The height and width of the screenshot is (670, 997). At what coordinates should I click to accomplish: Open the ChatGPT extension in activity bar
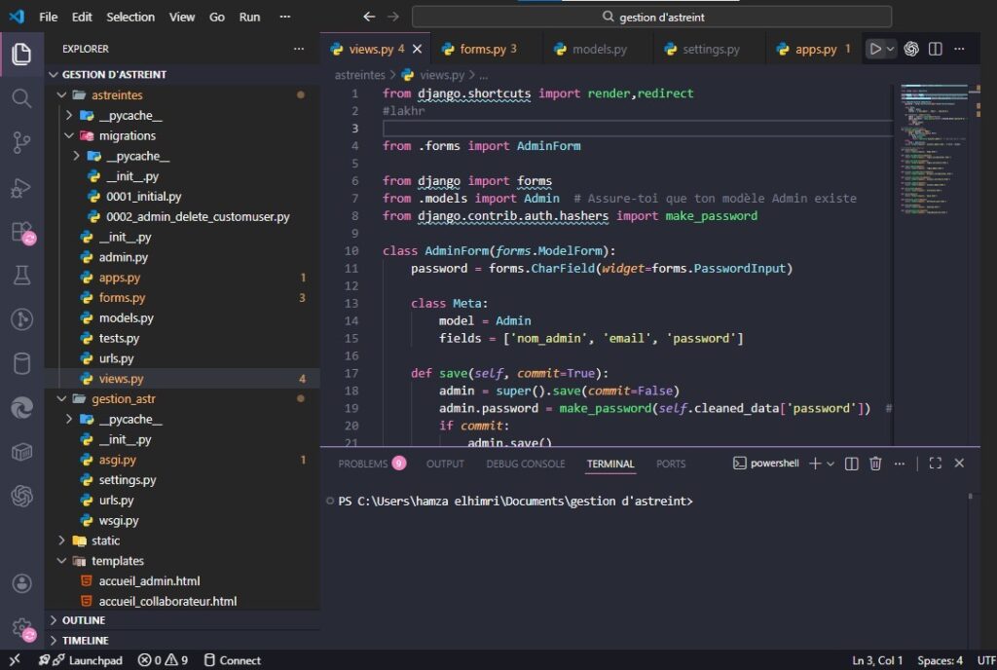tap(21, 496)
